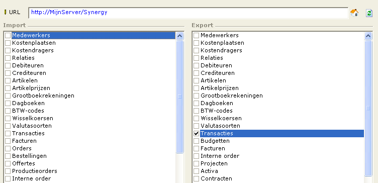Check the Export Activa checkbox
This screenshot has height=183, width=378.
point(196,171)
